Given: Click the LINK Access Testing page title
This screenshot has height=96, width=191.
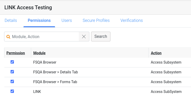Looking at the screenshot, I should point(28,7).
